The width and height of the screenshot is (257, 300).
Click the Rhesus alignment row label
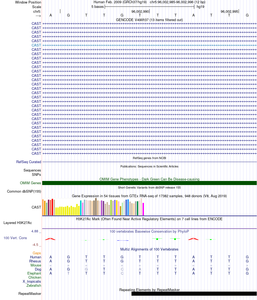coord(35,261)
